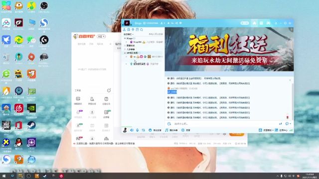
Task: Open the OBS Studio desktop icon
Action: [44, 7]
